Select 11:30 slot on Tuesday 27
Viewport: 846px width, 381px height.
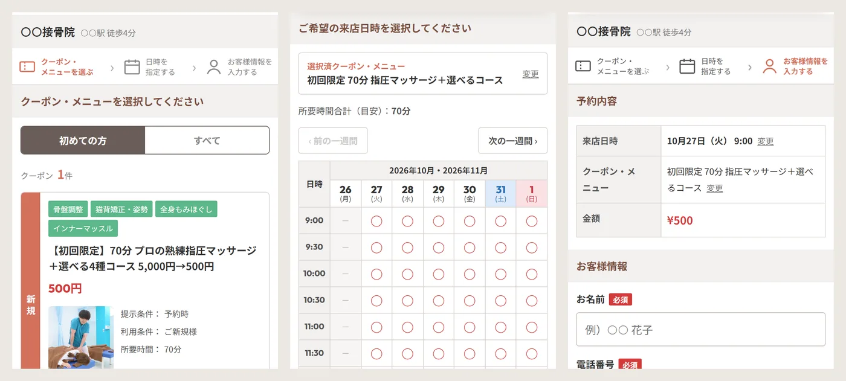point(376,354)
